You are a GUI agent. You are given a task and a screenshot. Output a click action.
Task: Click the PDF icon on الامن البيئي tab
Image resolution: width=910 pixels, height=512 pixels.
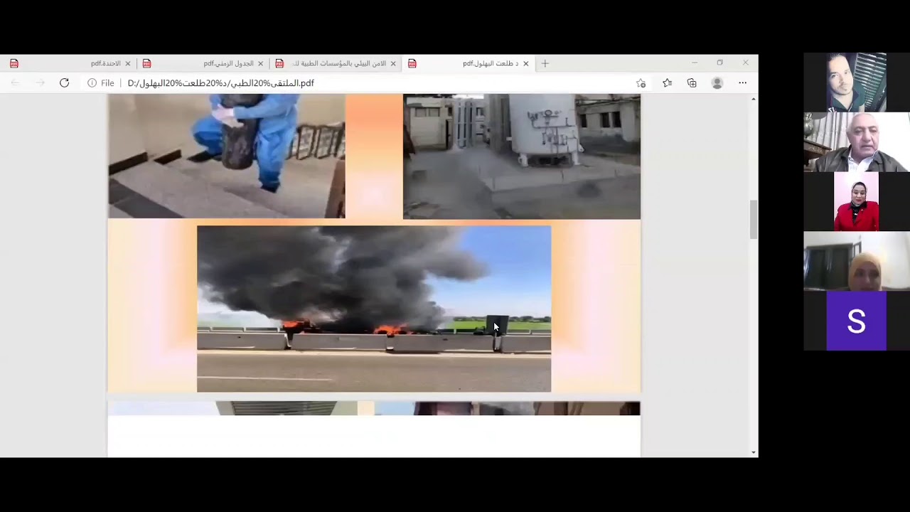click(279, 63)
